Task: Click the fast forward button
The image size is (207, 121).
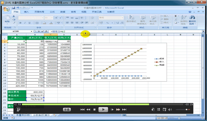Action: coord(118,110)
